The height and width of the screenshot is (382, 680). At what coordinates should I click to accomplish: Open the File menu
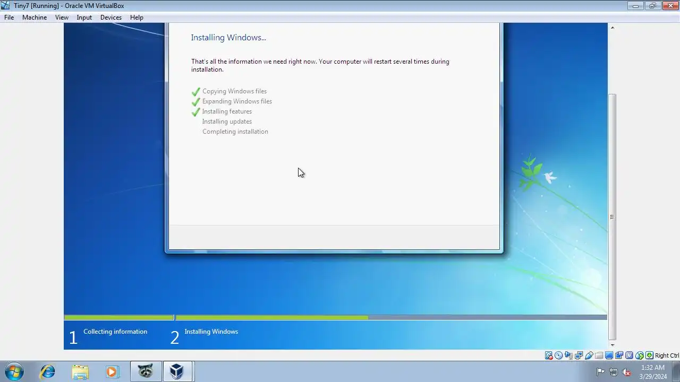point(9,18)
